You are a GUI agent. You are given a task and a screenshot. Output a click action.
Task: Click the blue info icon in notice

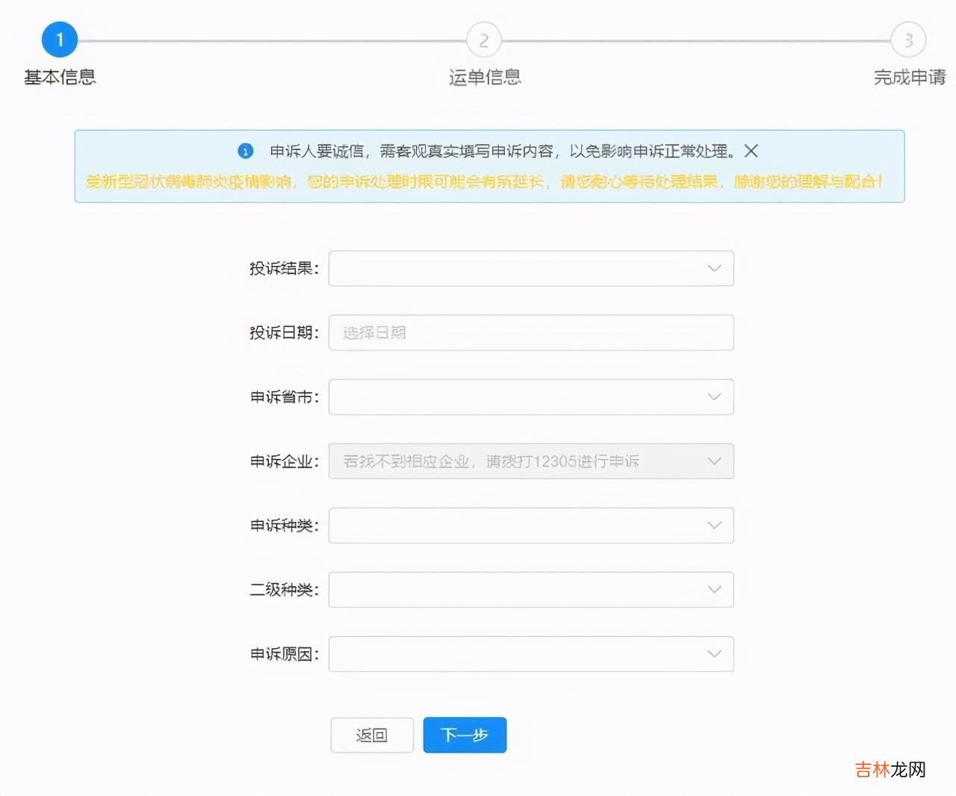[246, 152]
